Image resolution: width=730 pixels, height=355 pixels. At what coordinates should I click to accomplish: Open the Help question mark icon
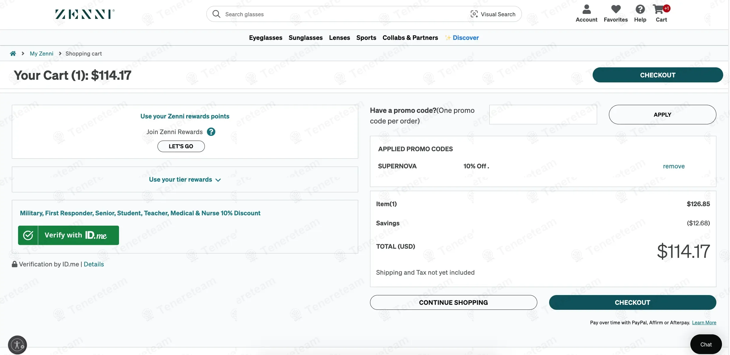pyautogui.click(x=640, y=9)
